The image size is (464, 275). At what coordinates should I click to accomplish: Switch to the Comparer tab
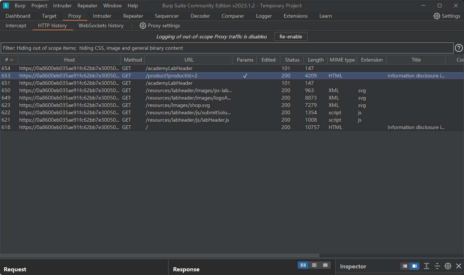(233, 16)
